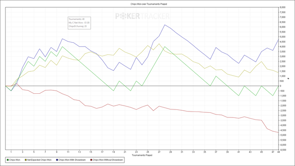Click the 6,500 y-axis tick label
Image resolution: width=295 pixels, height=166 pixels.
point(283,22)
